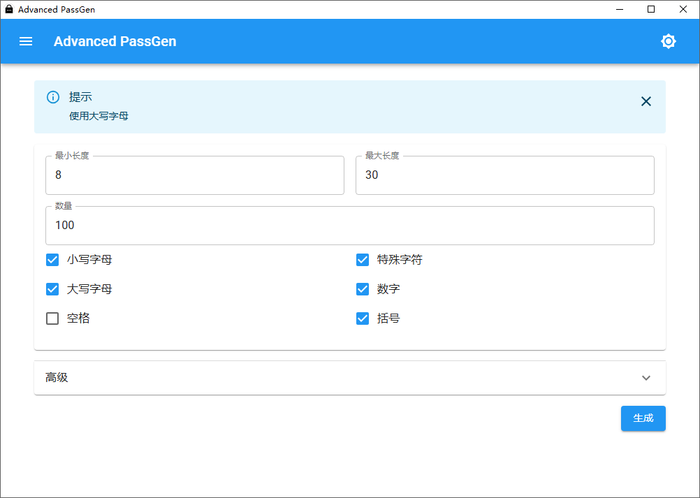The image size is (700, 498).
Task: Enable the 空格 checkbox
Action: point(52,318)
